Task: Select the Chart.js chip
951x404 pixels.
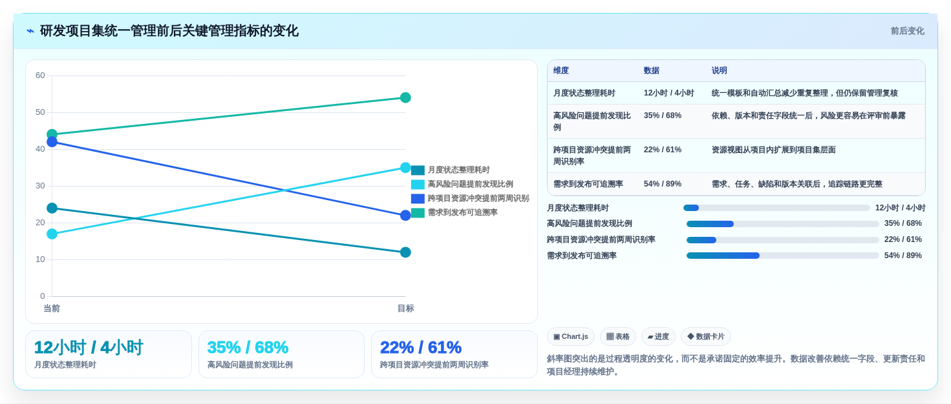Action: [571, 337]
